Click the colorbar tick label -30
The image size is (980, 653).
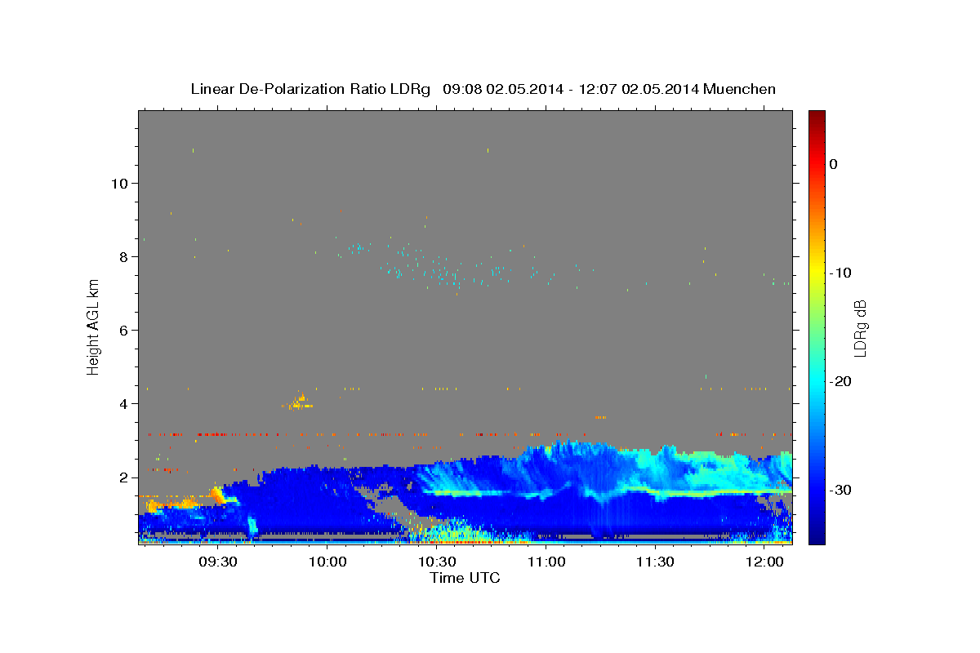click(841, 490)
